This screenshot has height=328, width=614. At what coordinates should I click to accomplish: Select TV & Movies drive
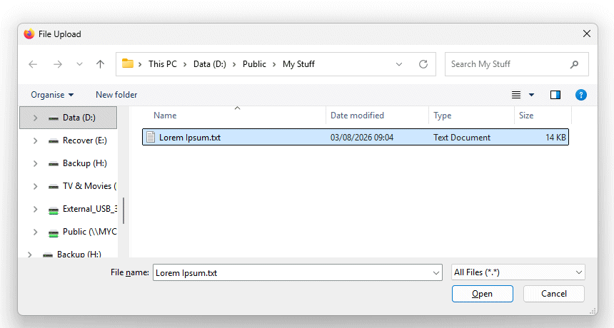click(x=90, y=186)
